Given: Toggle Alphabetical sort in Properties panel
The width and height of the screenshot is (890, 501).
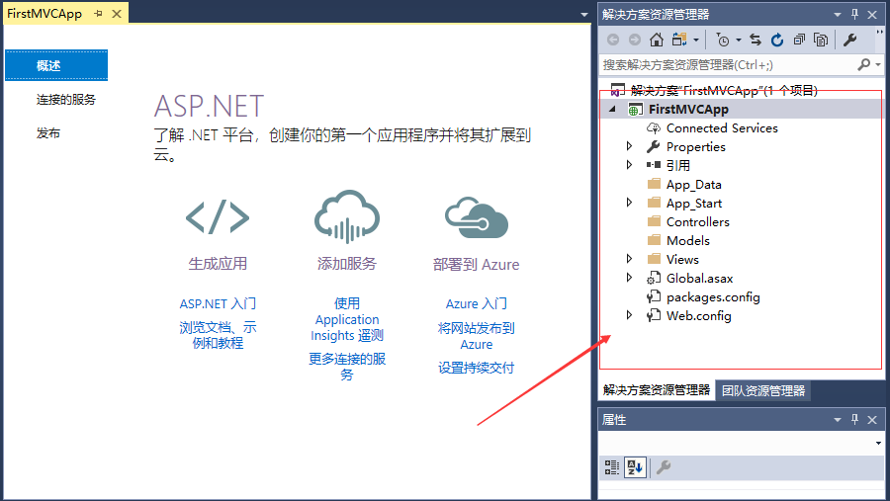Looking at the screenshot, I should pos(635,467).
